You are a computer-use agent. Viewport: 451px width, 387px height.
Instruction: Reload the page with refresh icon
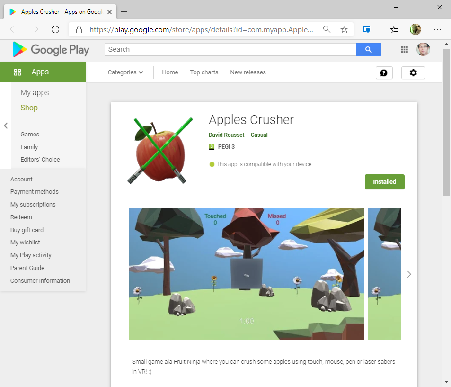coord(55,29)
